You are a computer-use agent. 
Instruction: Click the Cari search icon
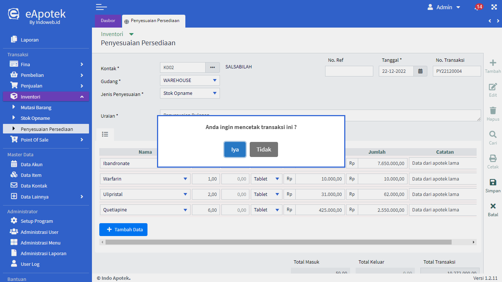pos(493,135)
